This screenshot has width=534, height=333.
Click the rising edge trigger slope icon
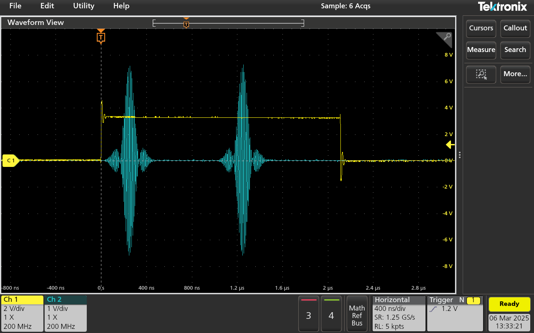pyautogui.click(x=433, y=309)
